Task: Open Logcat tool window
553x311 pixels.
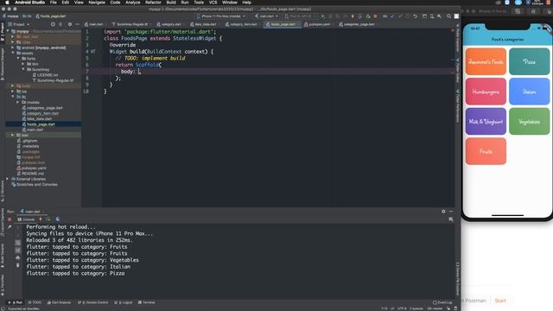Action: [124, 302]
